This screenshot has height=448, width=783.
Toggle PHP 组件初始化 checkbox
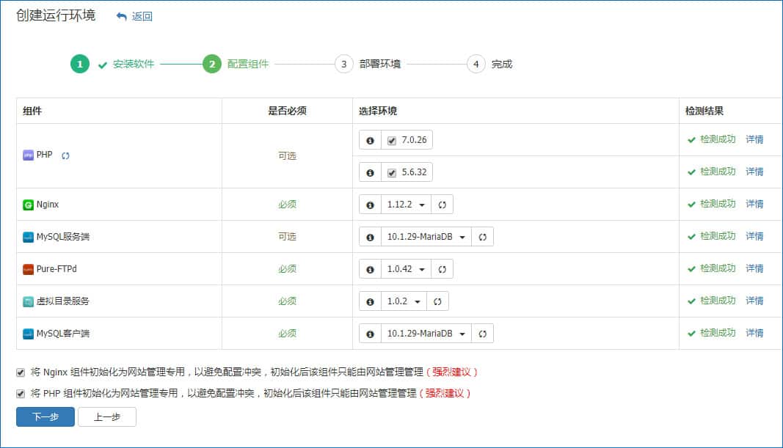(21, 394)
